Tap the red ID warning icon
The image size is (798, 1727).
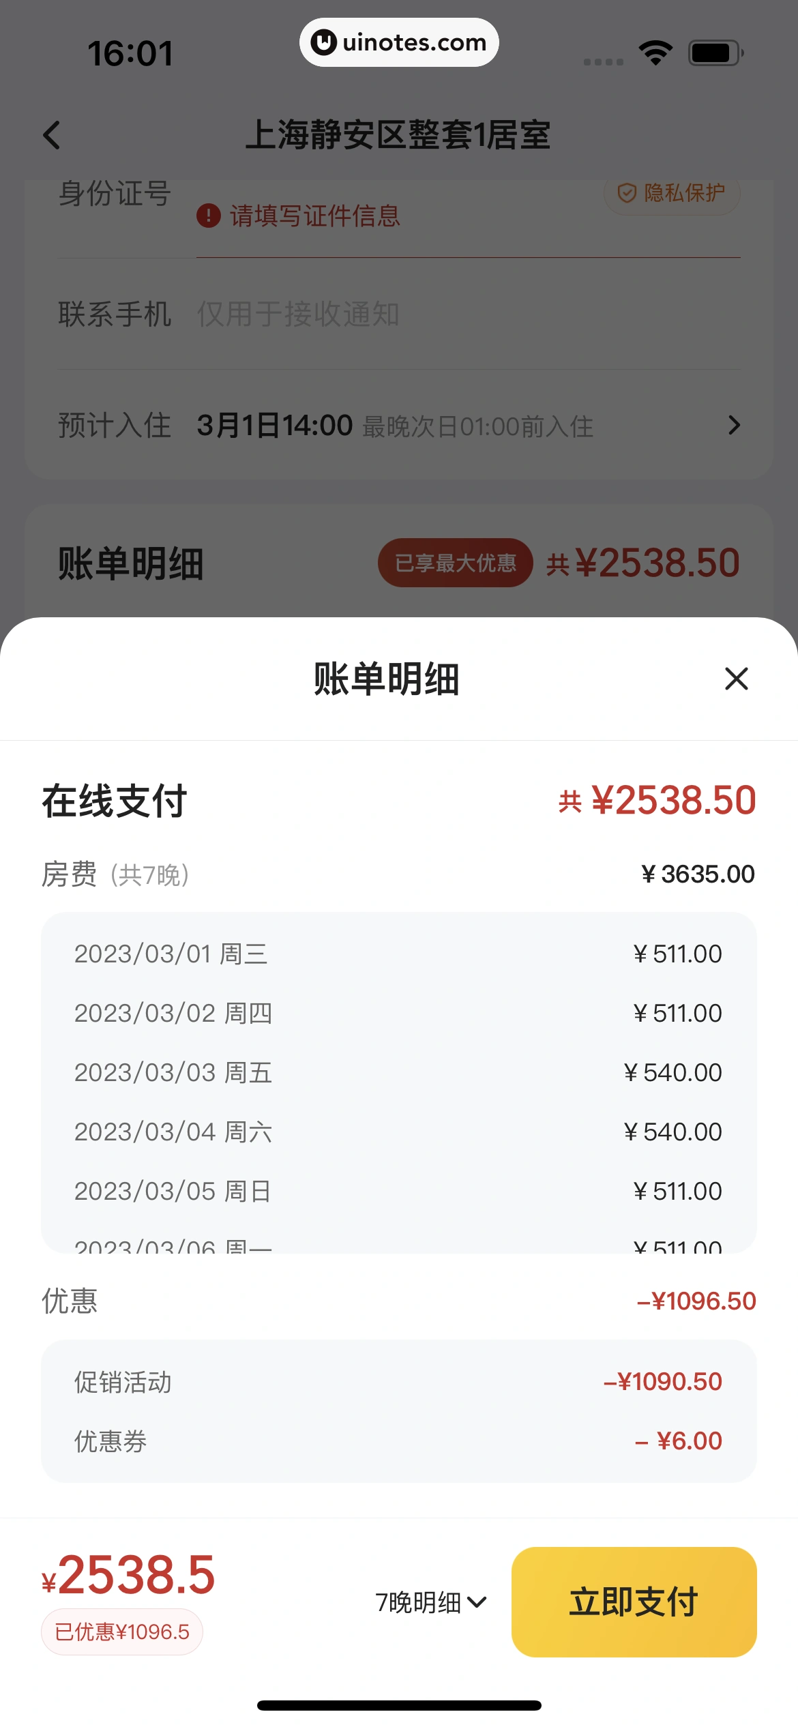coord(208,216)
